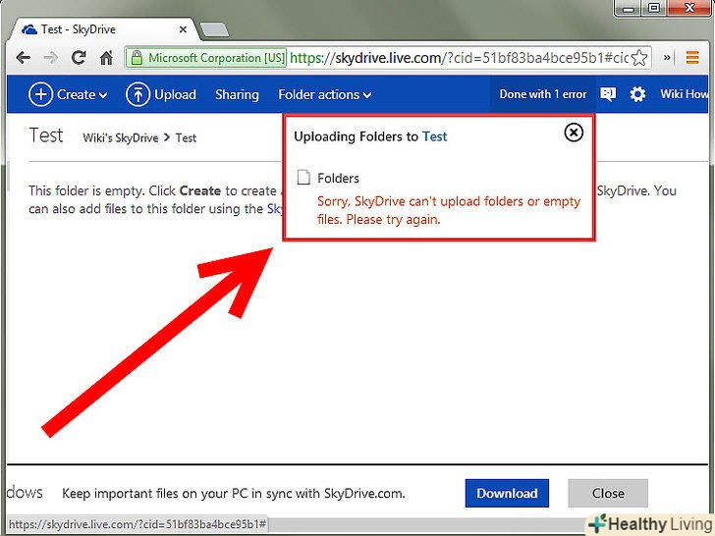Bookmark this page with the star icon
Viewport: 715px width, 536px height.
[x=639, y=58]
